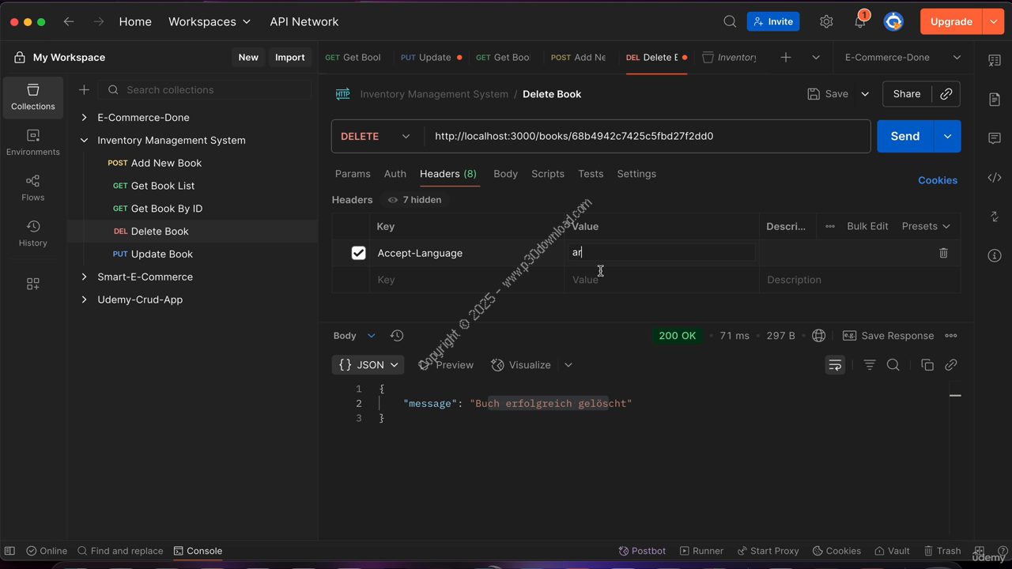Click the Send button
1012x569 pixels.
[x=904, y=137]
